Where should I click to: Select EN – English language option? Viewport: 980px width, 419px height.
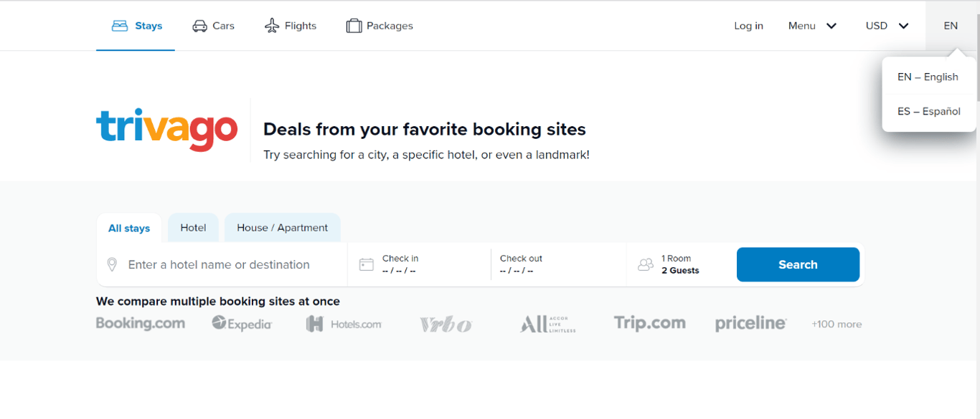pyautogui.click(x=928, y=77)
